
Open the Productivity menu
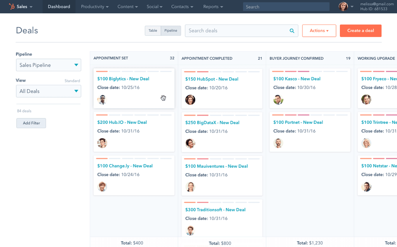pos(95,7)
